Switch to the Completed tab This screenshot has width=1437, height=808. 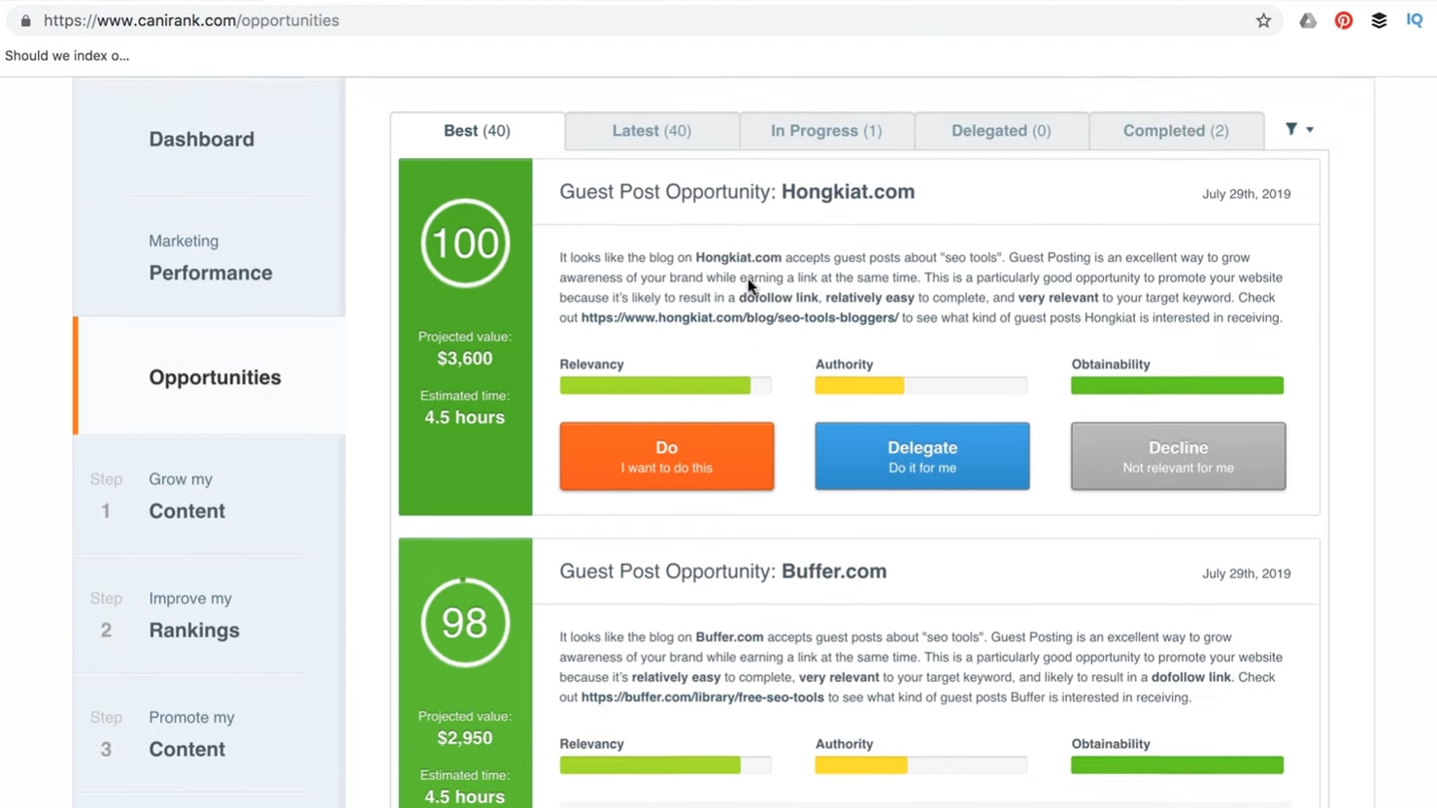pos(1175,130)
